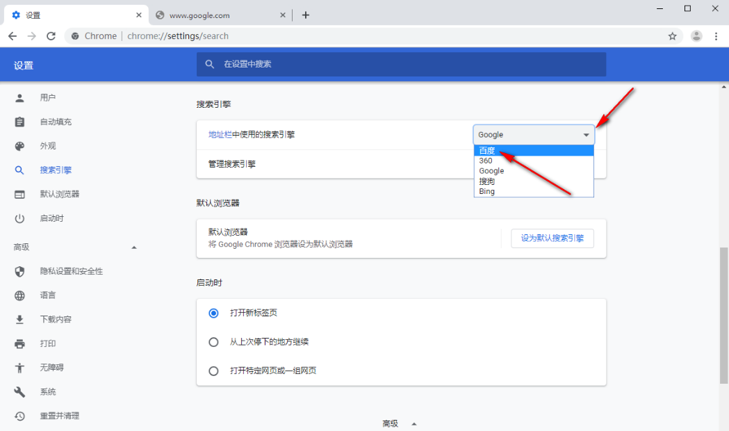Reload the page with refresh icon
Viewport: 729px width, 431px height.
click(51, 36)
